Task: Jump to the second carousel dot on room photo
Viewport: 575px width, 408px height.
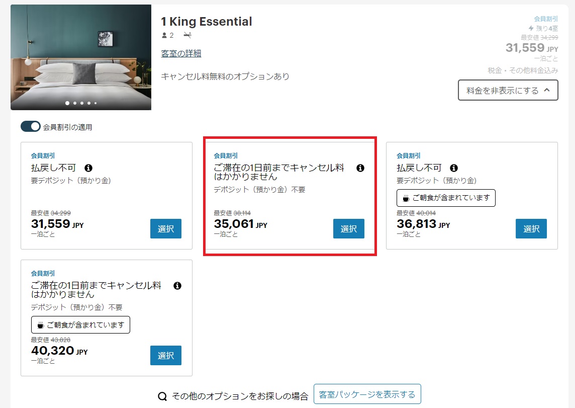Action: coord(74,103)
